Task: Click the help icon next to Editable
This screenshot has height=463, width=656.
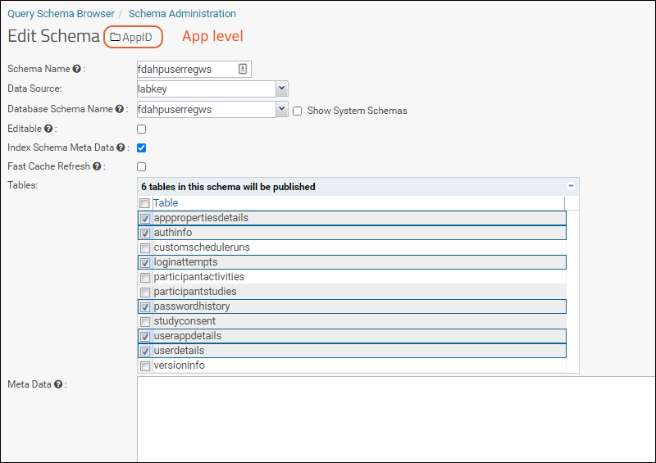Action: [48, 129]
